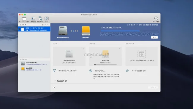The width and height of the screenshot is (193, 109).
Task: Click the SafetyNet circular icon
Action: (x=91, y=71)
